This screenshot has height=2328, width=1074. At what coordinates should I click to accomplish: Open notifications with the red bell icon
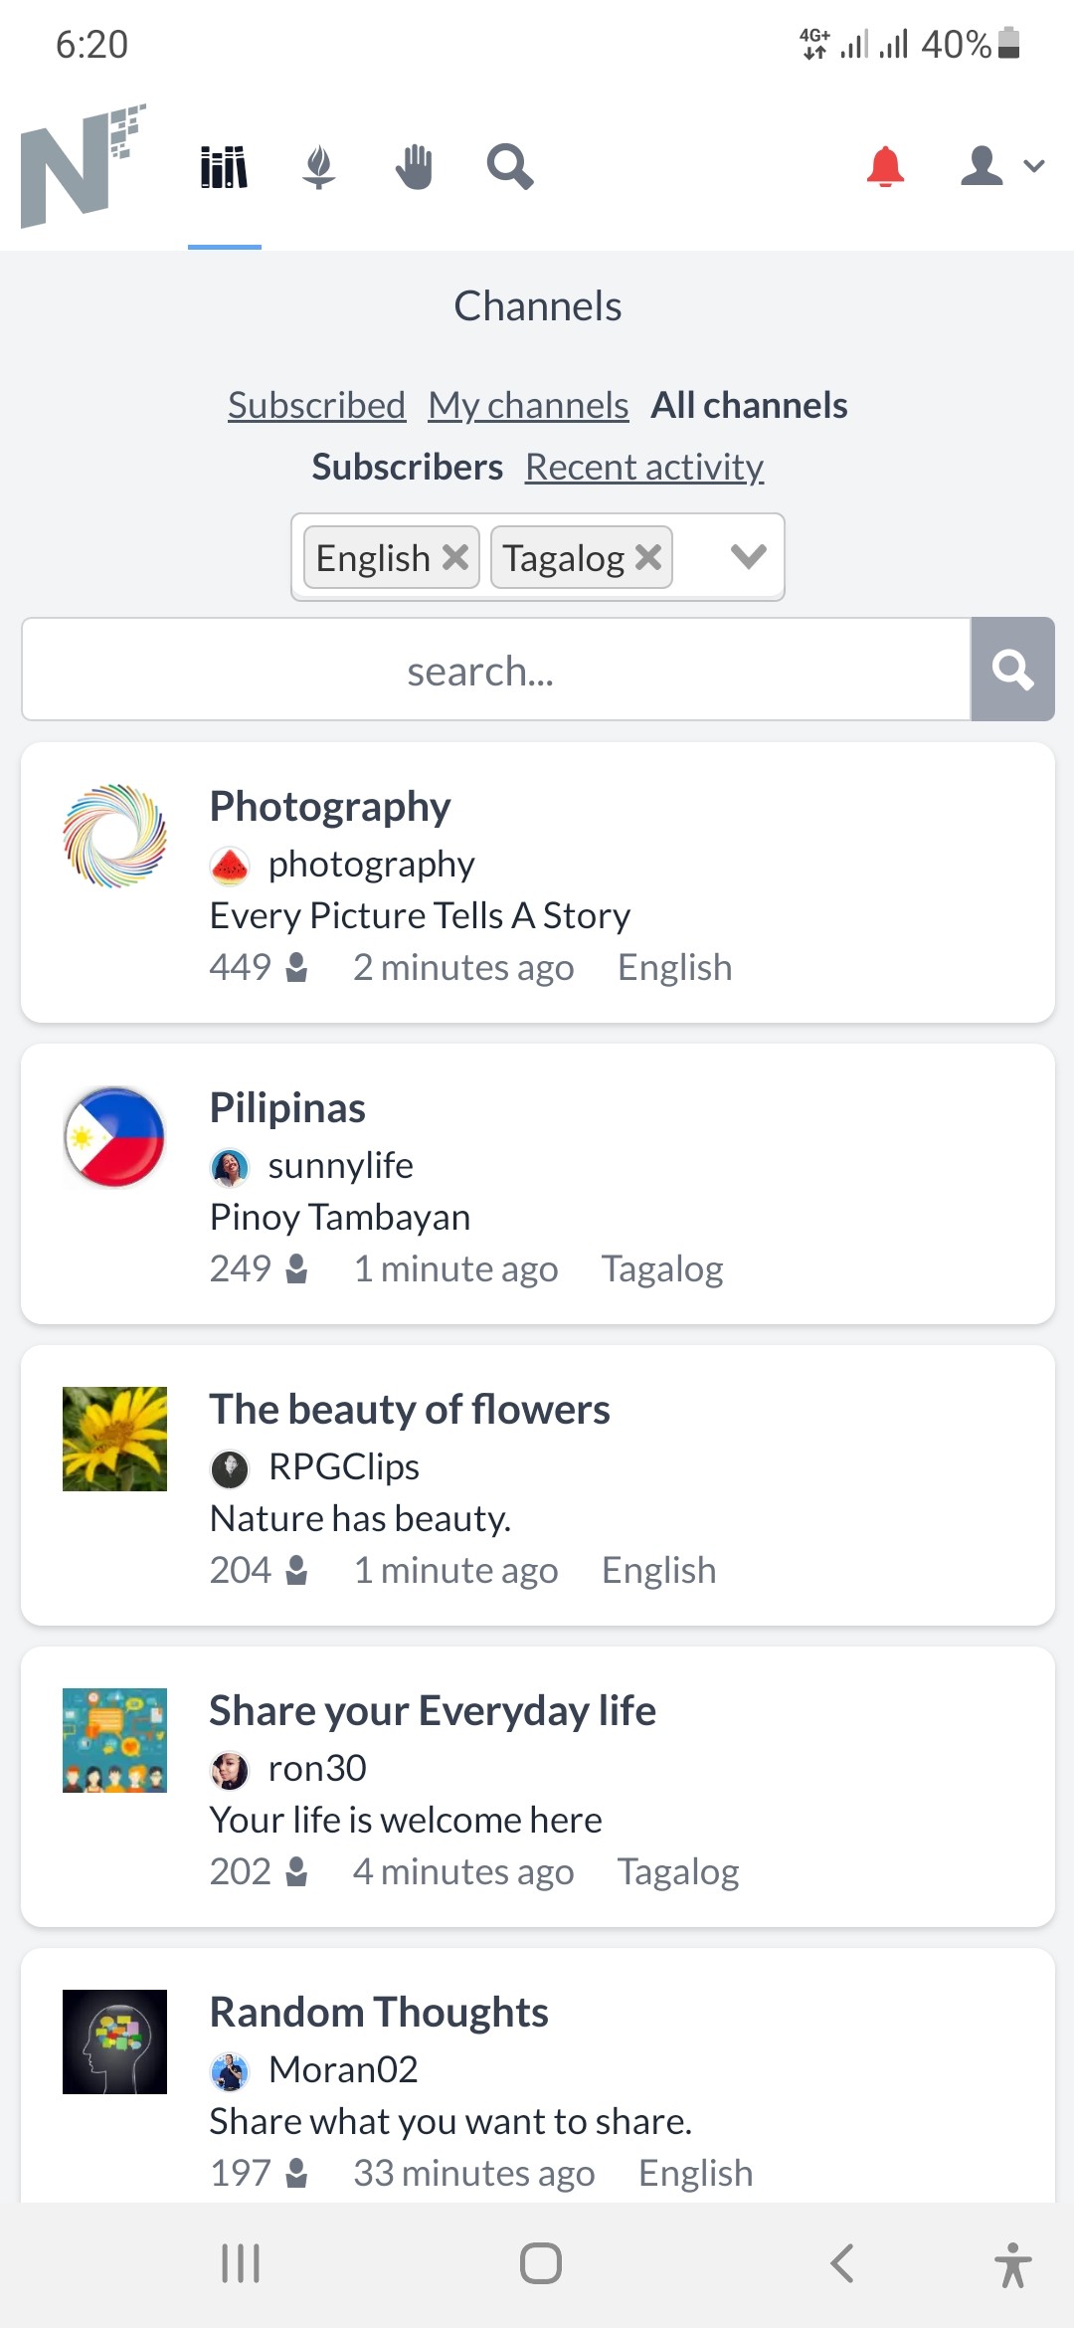pyautogui.click(x=885, y=166)
